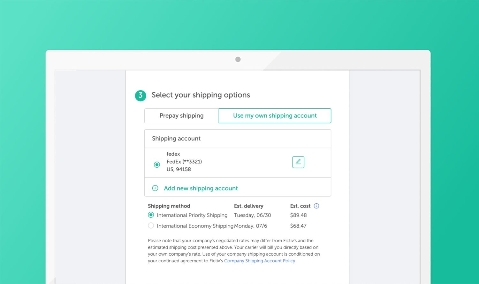
Task: Choose the International Priority Shipping radio button
Action: 151,215
